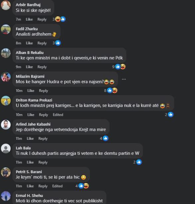
Task: View like reaction on Lah Bala's comment
Action: pos(139,162)
